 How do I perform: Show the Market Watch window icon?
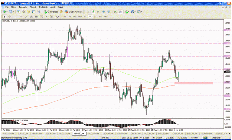[19, 12]
